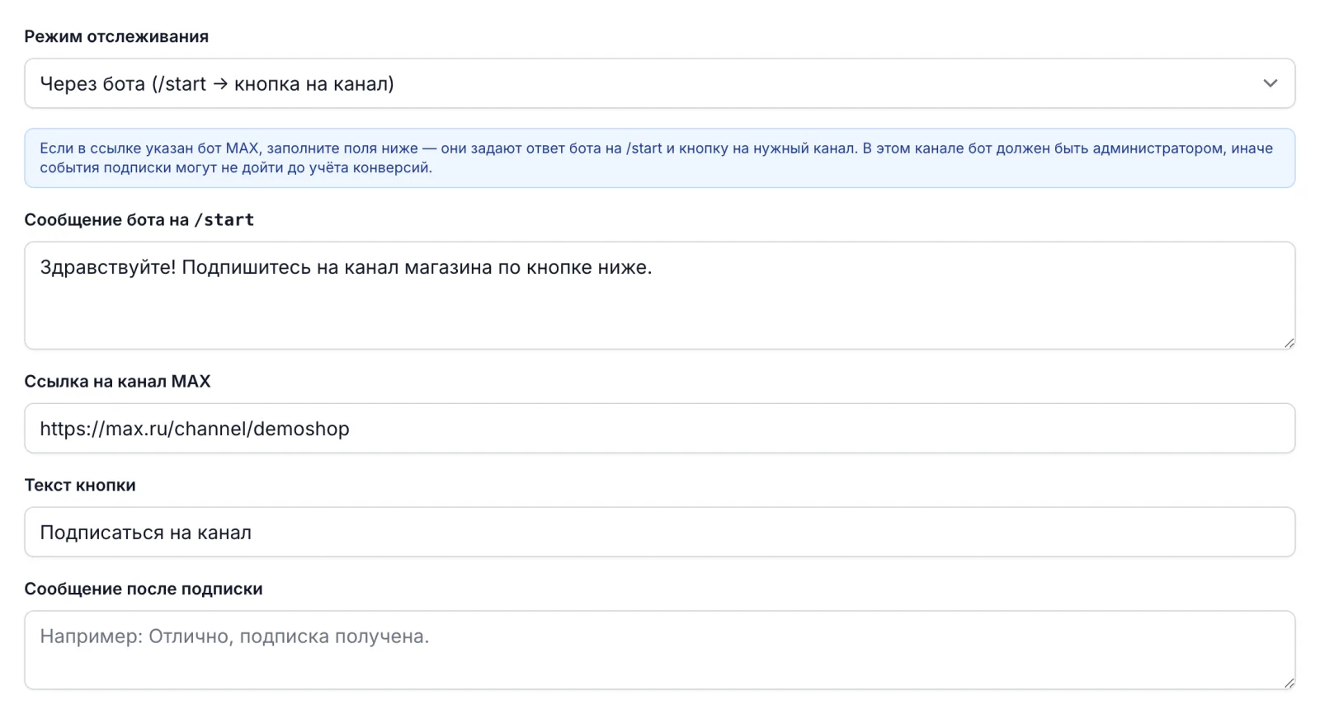The image size is (1320, 714).
Task: Click demoshop in the channel URL
Action: pos(301,429)
